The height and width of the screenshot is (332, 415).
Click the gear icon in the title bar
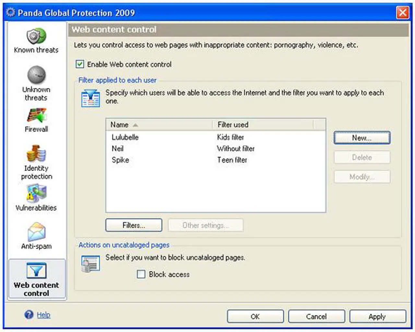coord(11,12)
